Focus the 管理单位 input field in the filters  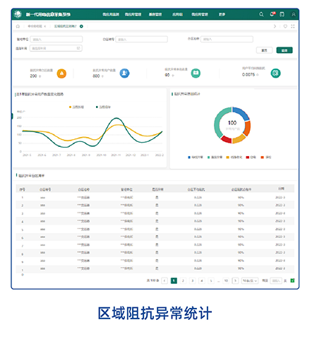tap(56, 40)
